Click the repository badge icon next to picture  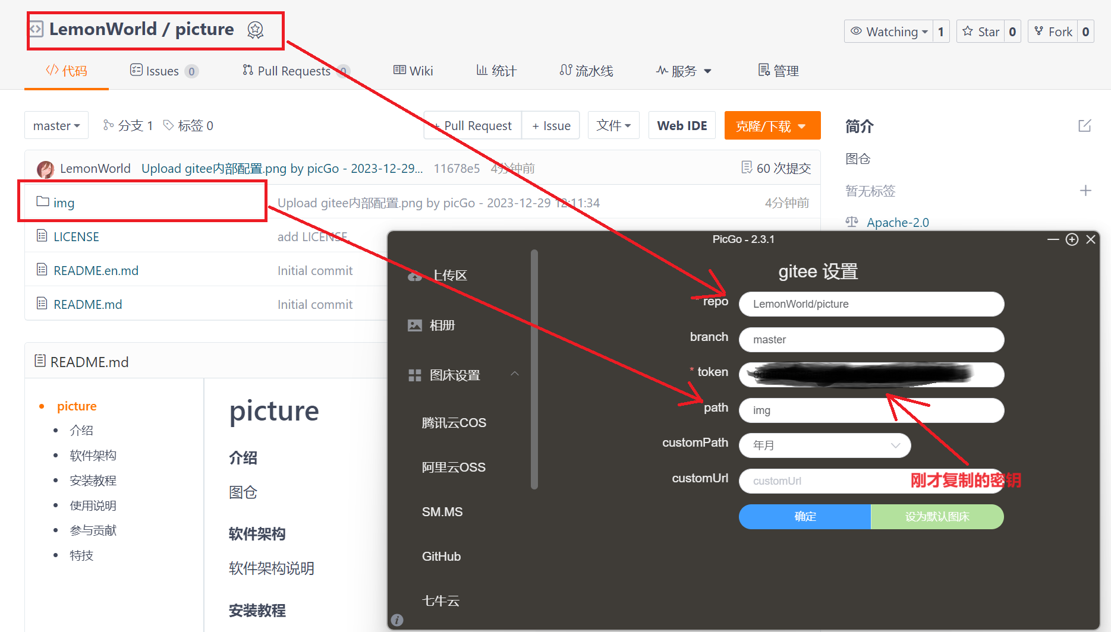coord(255,30)
